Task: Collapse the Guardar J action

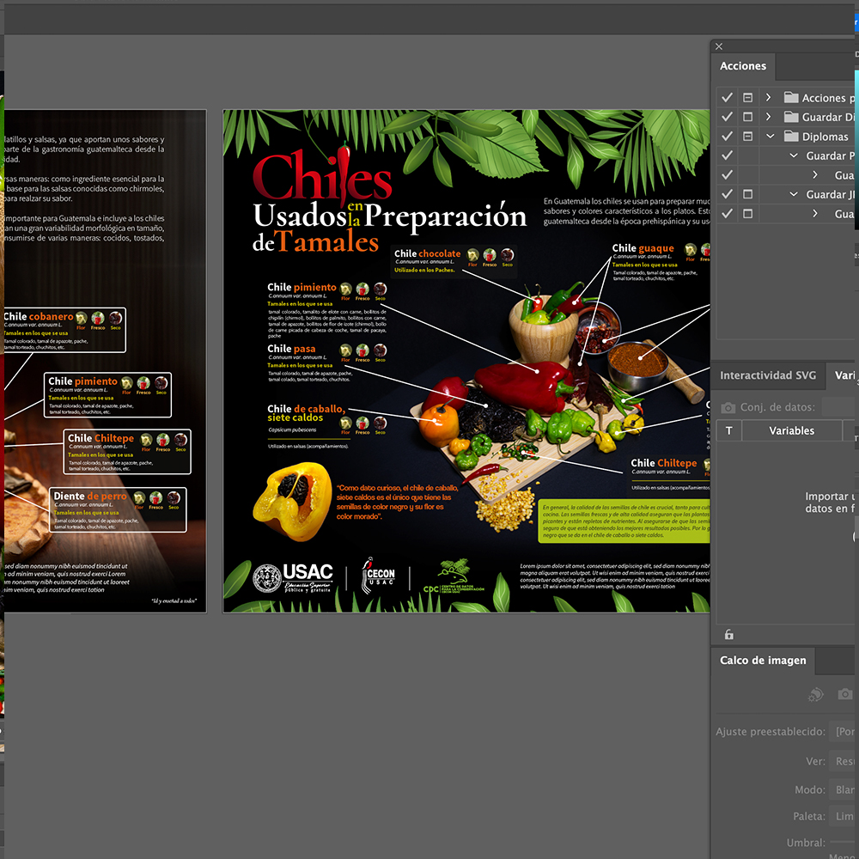Action: 793,194
